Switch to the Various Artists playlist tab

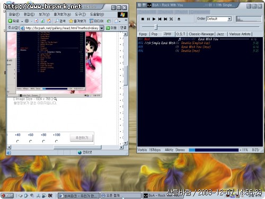(x=240, y=34)
